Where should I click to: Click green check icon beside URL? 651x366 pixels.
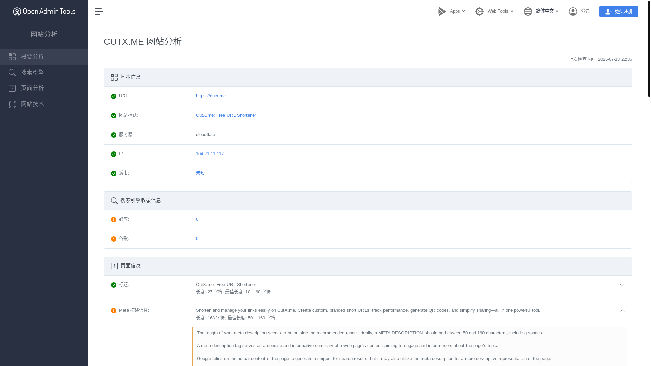tap(114, 96)
